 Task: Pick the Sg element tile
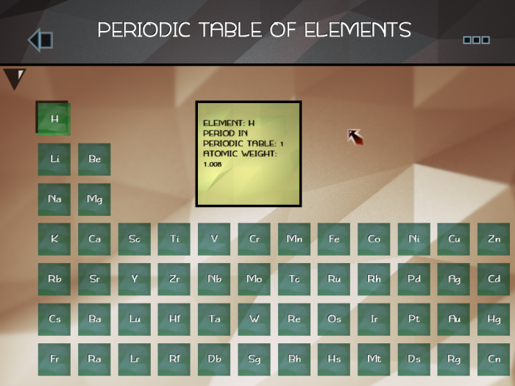[255, 359]
